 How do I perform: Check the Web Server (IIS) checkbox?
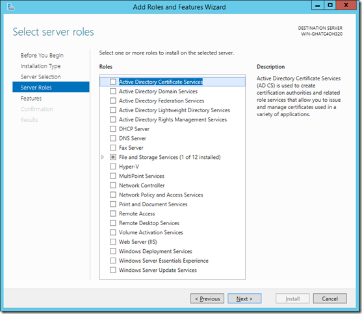pyautogui.click(x=113, y=242)
